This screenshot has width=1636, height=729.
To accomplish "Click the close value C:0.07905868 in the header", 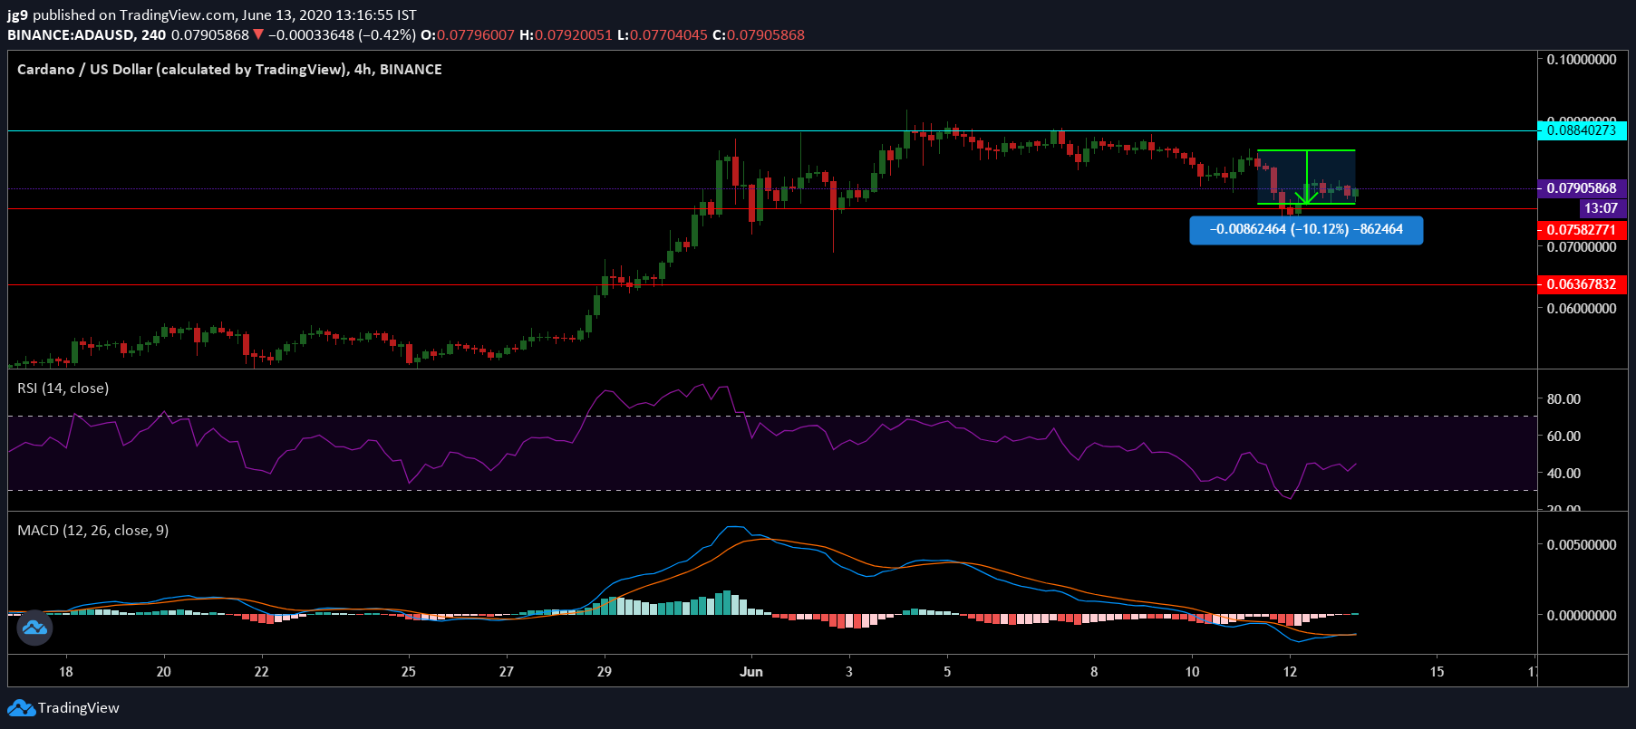I will tap(759, 35).
